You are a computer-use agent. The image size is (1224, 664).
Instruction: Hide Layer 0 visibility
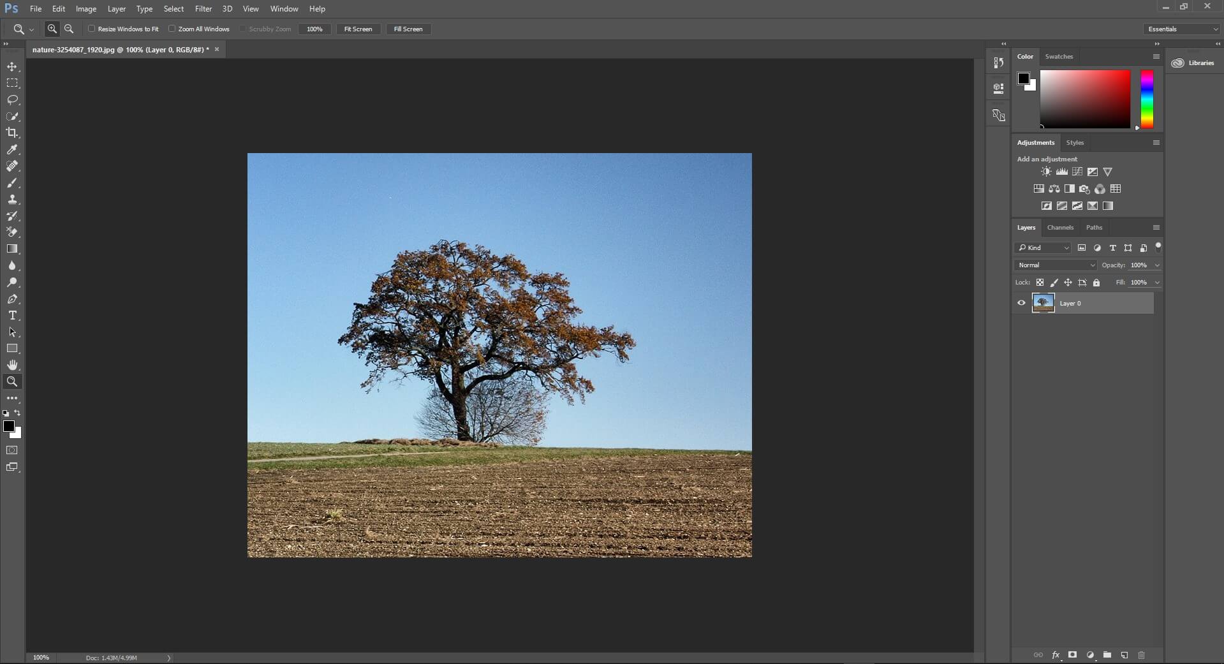pos(1021,303)
